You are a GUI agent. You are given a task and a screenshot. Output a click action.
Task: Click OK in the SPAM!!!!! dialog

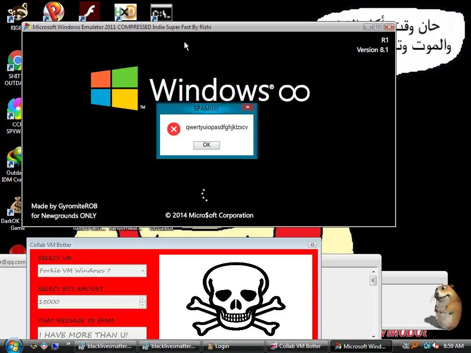coord(207,145)
